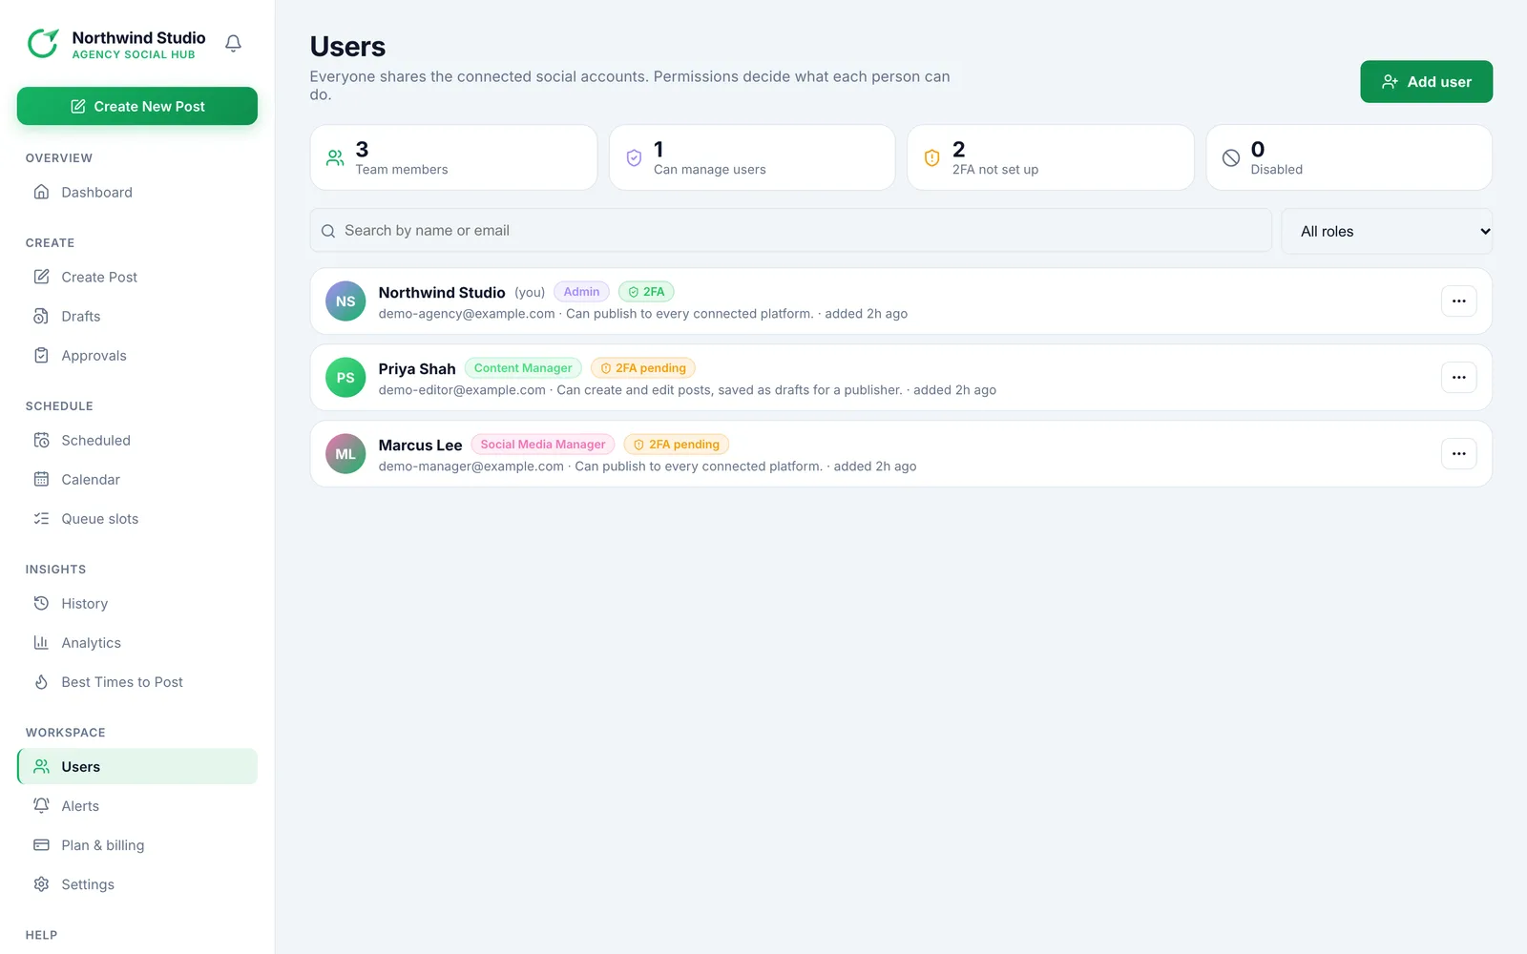The width and height of the screenshot is (1527, 954).
Task: Open actions menu for Northwind Studio row
Action: tap(1458, 301)
